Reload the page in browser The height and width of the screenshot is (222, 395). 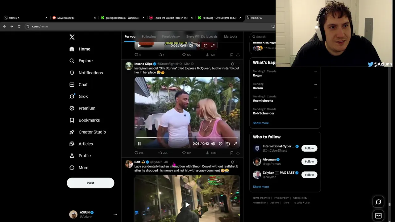[x=19, y=27]
